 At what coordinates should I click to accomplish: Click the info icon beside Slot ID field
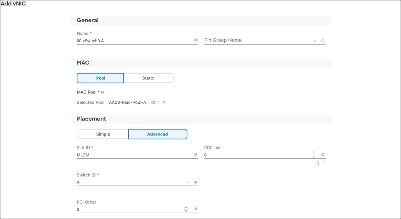tap(196, 154)
